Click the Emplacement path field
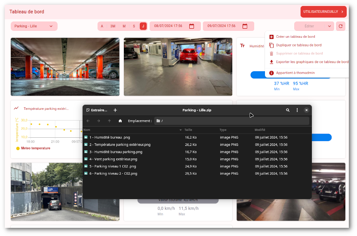Screen dimensions: 357x236 [231, 121]
